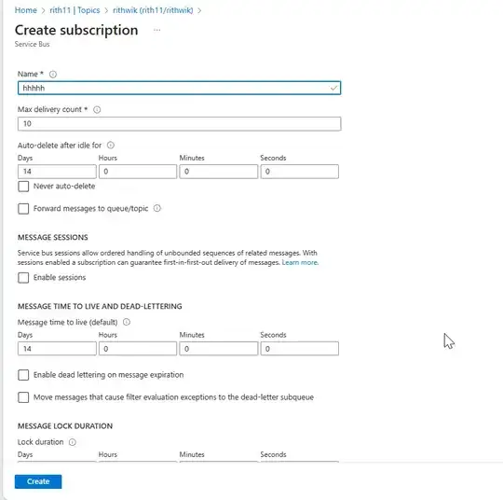Open the Learn more link about sessions

tap(300, 262)
